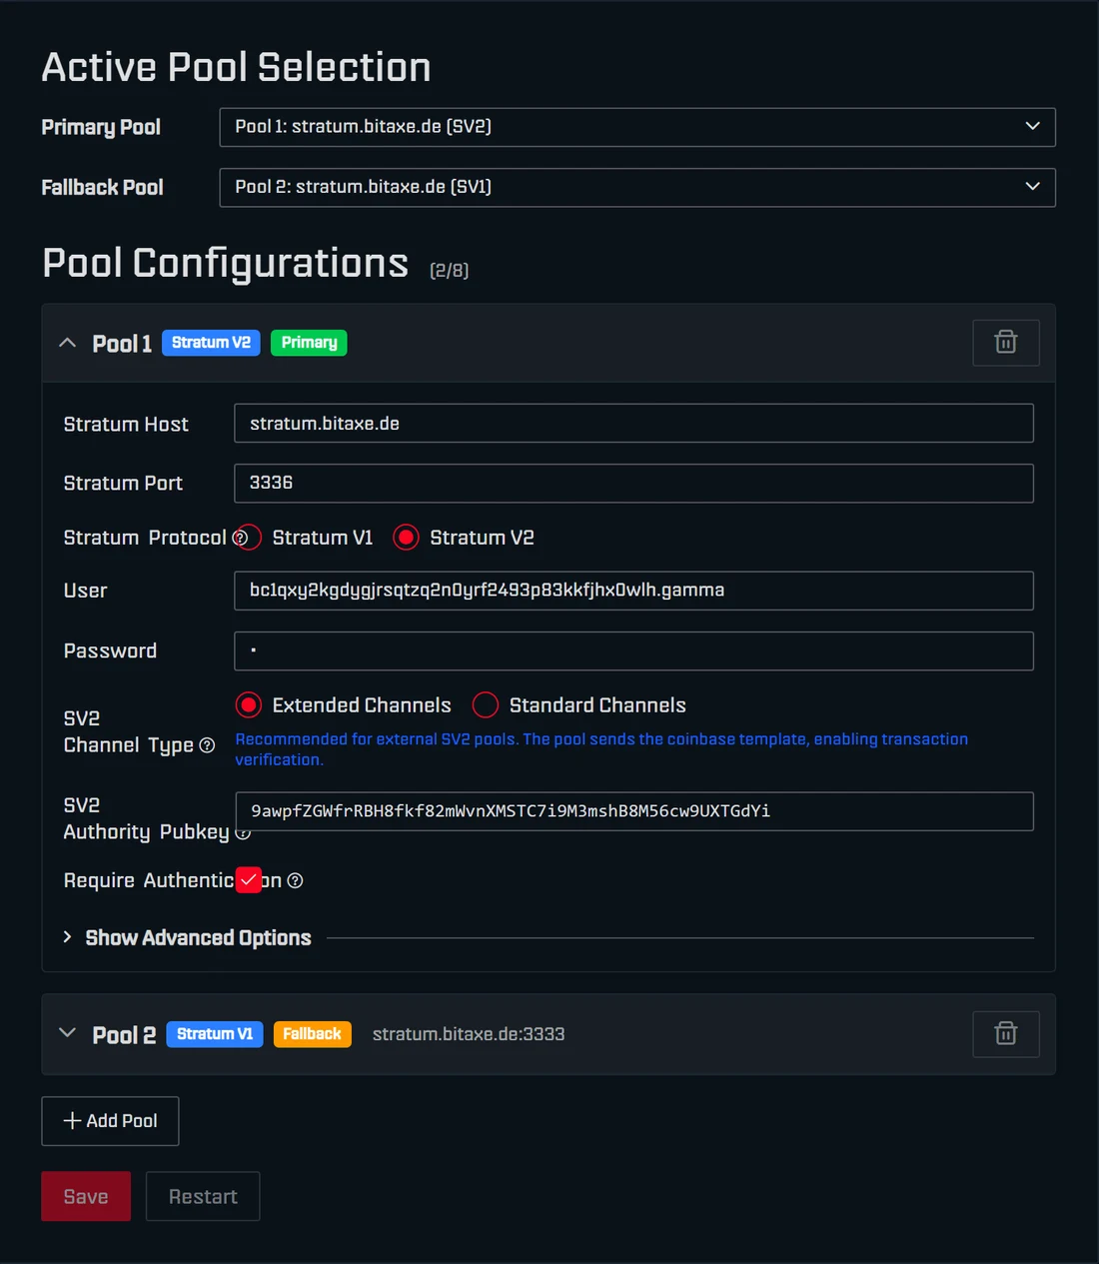Select the Stratum V2 protocol radio
This screenshot has height=1264, width=1099.
click(406, 538)
